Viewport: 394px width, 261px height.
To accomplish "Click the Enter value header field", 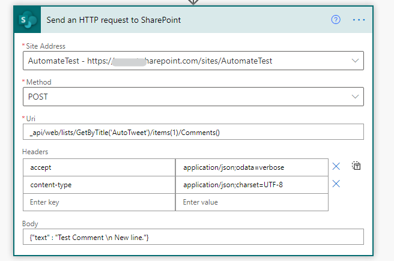I will click(252, 202).
